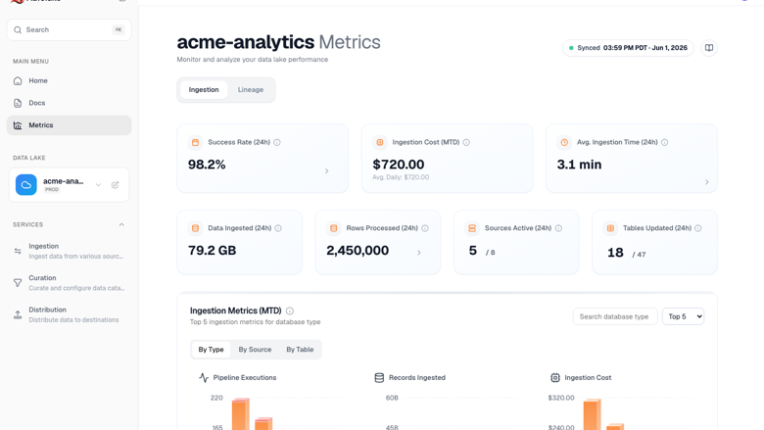Open the Success Rate card arrow
The image size is (764, 430).
(326, 171)
